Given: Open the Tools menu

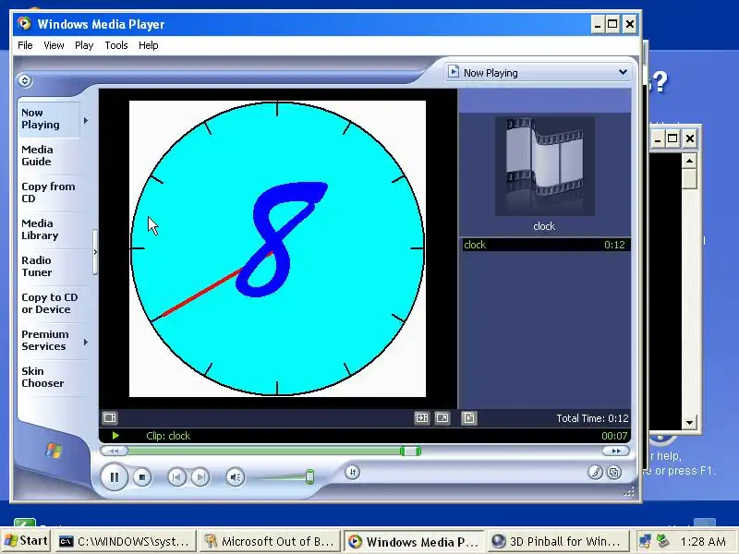Looking at the screenshot, I should point(116,45).
